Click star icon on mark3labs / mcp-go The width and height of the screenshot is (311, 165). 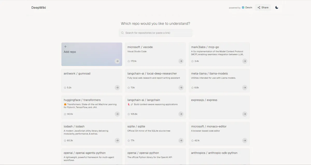point(193,61)
